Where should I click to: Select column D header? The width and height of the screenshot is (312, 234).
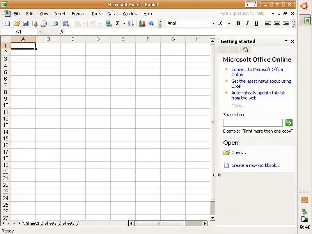coord(98,39)
